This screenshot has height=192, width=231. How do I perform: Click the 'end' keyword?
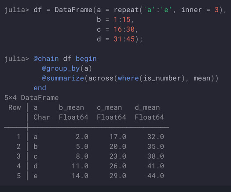coord(40,88)
